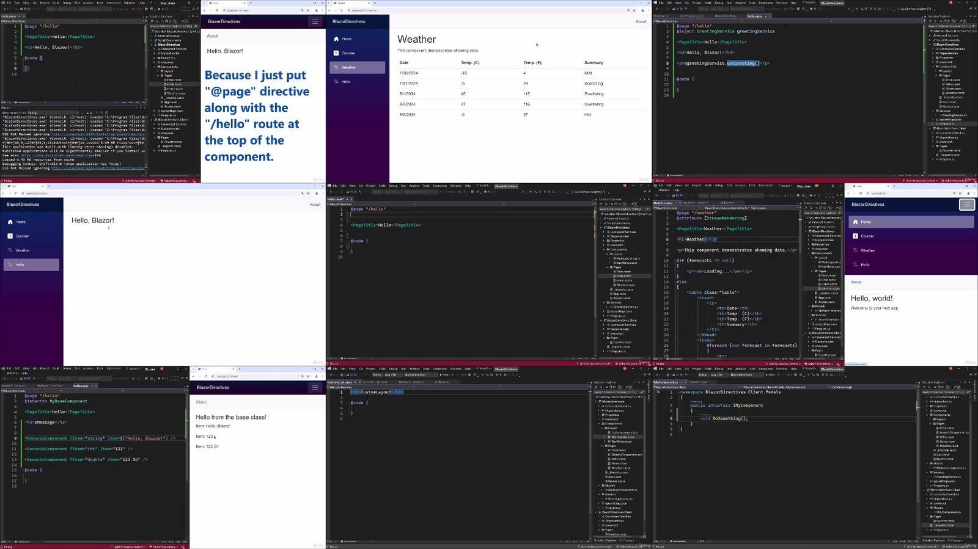Collapse the @if block in Weather.razor editor

[x=675, y=261]
